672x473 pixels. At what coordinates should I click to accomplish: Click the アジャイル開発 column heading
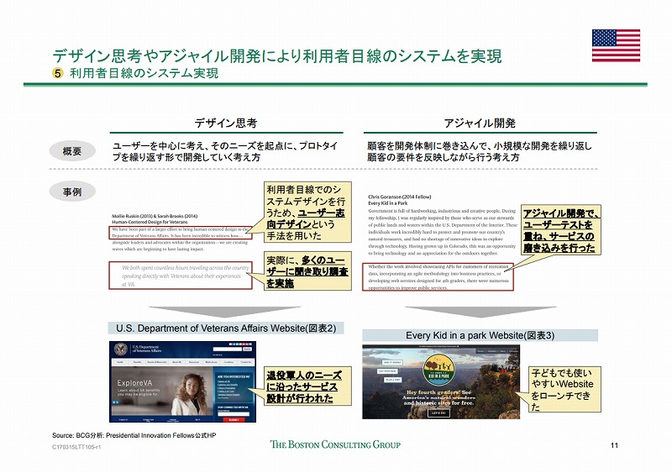(480, 124)
